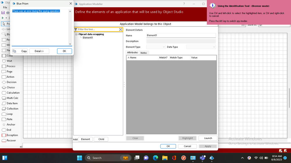Open the File menu
The image size is (291, 163).
(5, 8)
